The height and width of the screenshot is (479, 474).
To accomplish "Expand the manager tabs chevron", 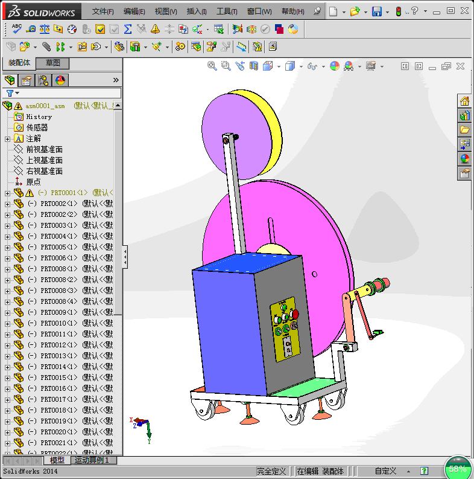I will (116, 80).
